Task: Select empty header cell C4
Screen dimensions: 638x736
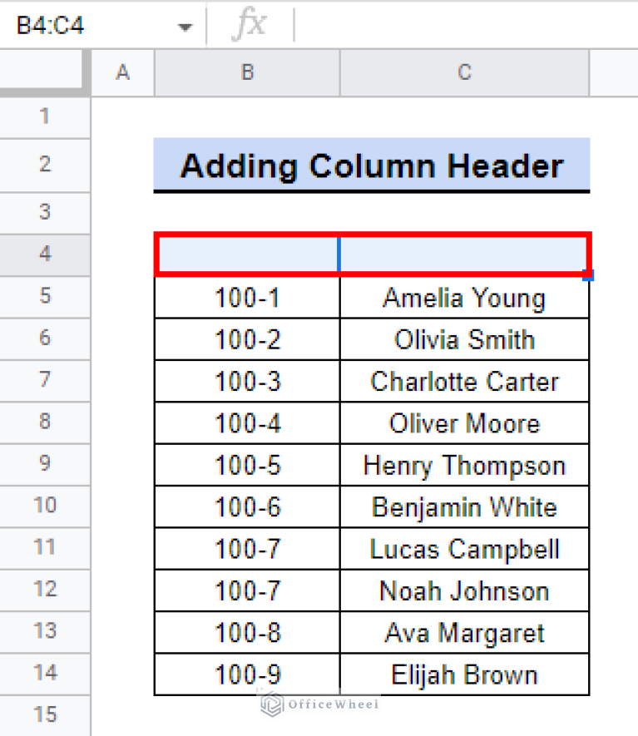Action: click(464, 254)
